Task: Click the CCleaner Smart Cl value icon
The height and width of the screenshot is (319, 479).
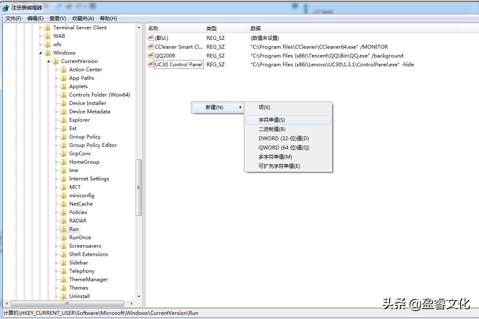Action: 150,47
